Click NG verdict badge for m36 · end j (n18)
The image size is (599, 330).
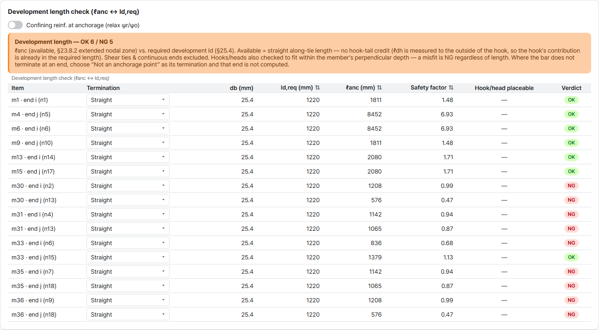(x=571, y=314)
